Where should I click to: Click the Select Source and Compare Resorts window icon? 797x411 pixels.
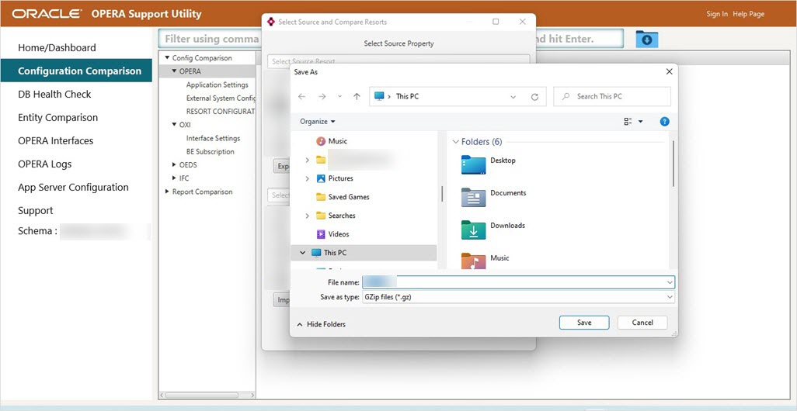coord(271,22)
